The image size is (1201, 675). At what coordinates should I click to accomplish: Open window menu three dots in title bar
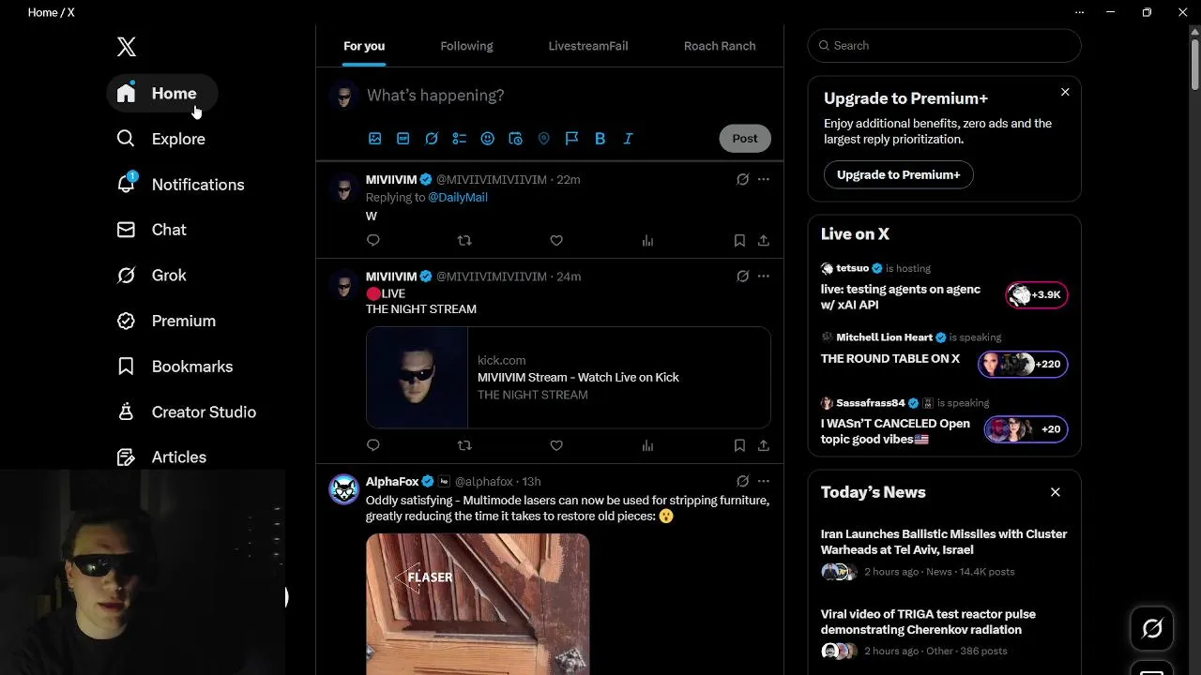[1079, 12]
